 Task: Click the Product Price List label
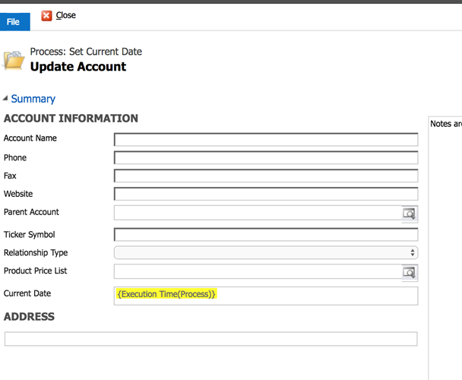coord(36,271)
